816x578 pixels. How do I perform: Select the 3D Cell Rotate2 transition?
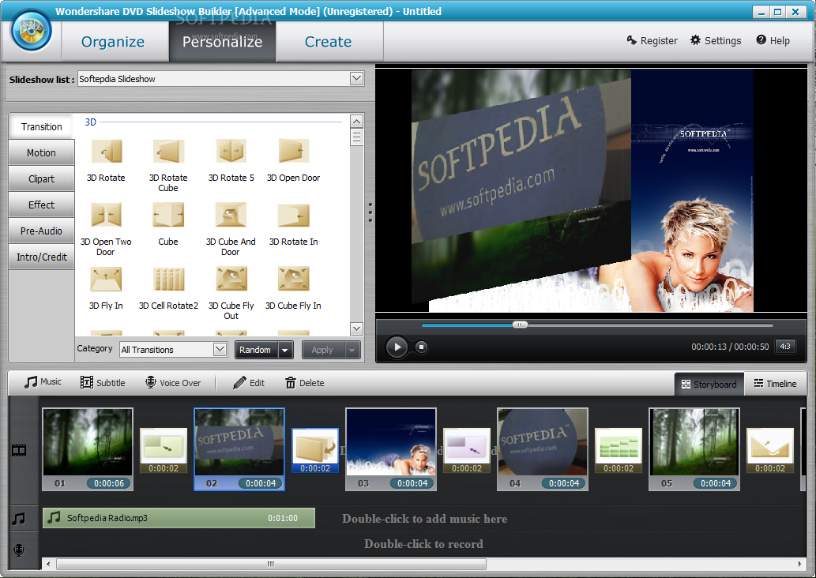[x=168, y=279]
